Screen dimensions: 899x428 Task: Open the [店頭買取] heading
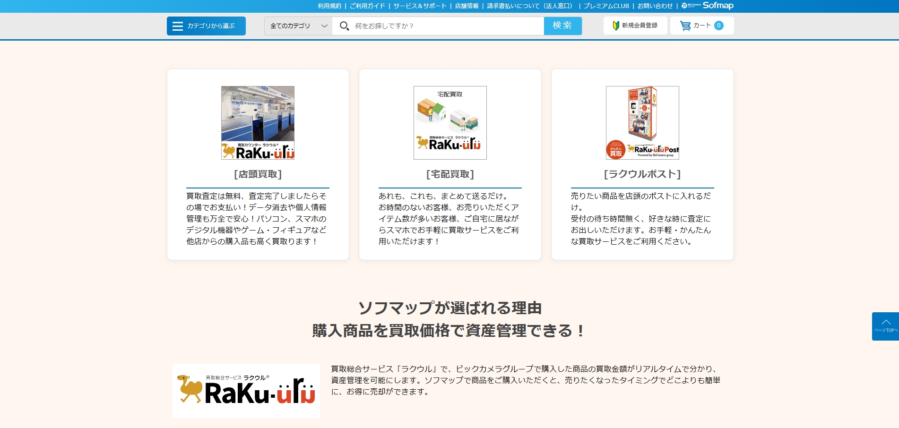258,174
